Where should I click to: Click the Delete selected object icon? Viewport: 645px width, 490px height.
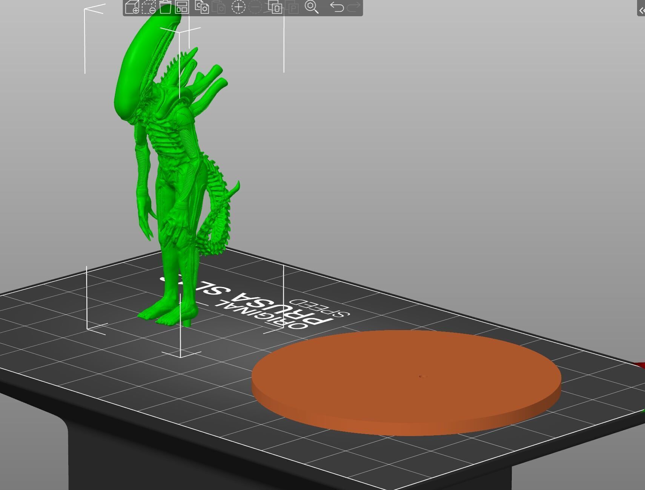pyautogui.click(x=149, y=7)
